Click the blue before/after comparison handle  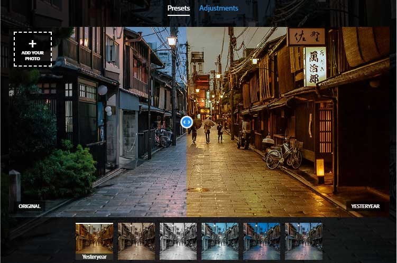(186, 122)
